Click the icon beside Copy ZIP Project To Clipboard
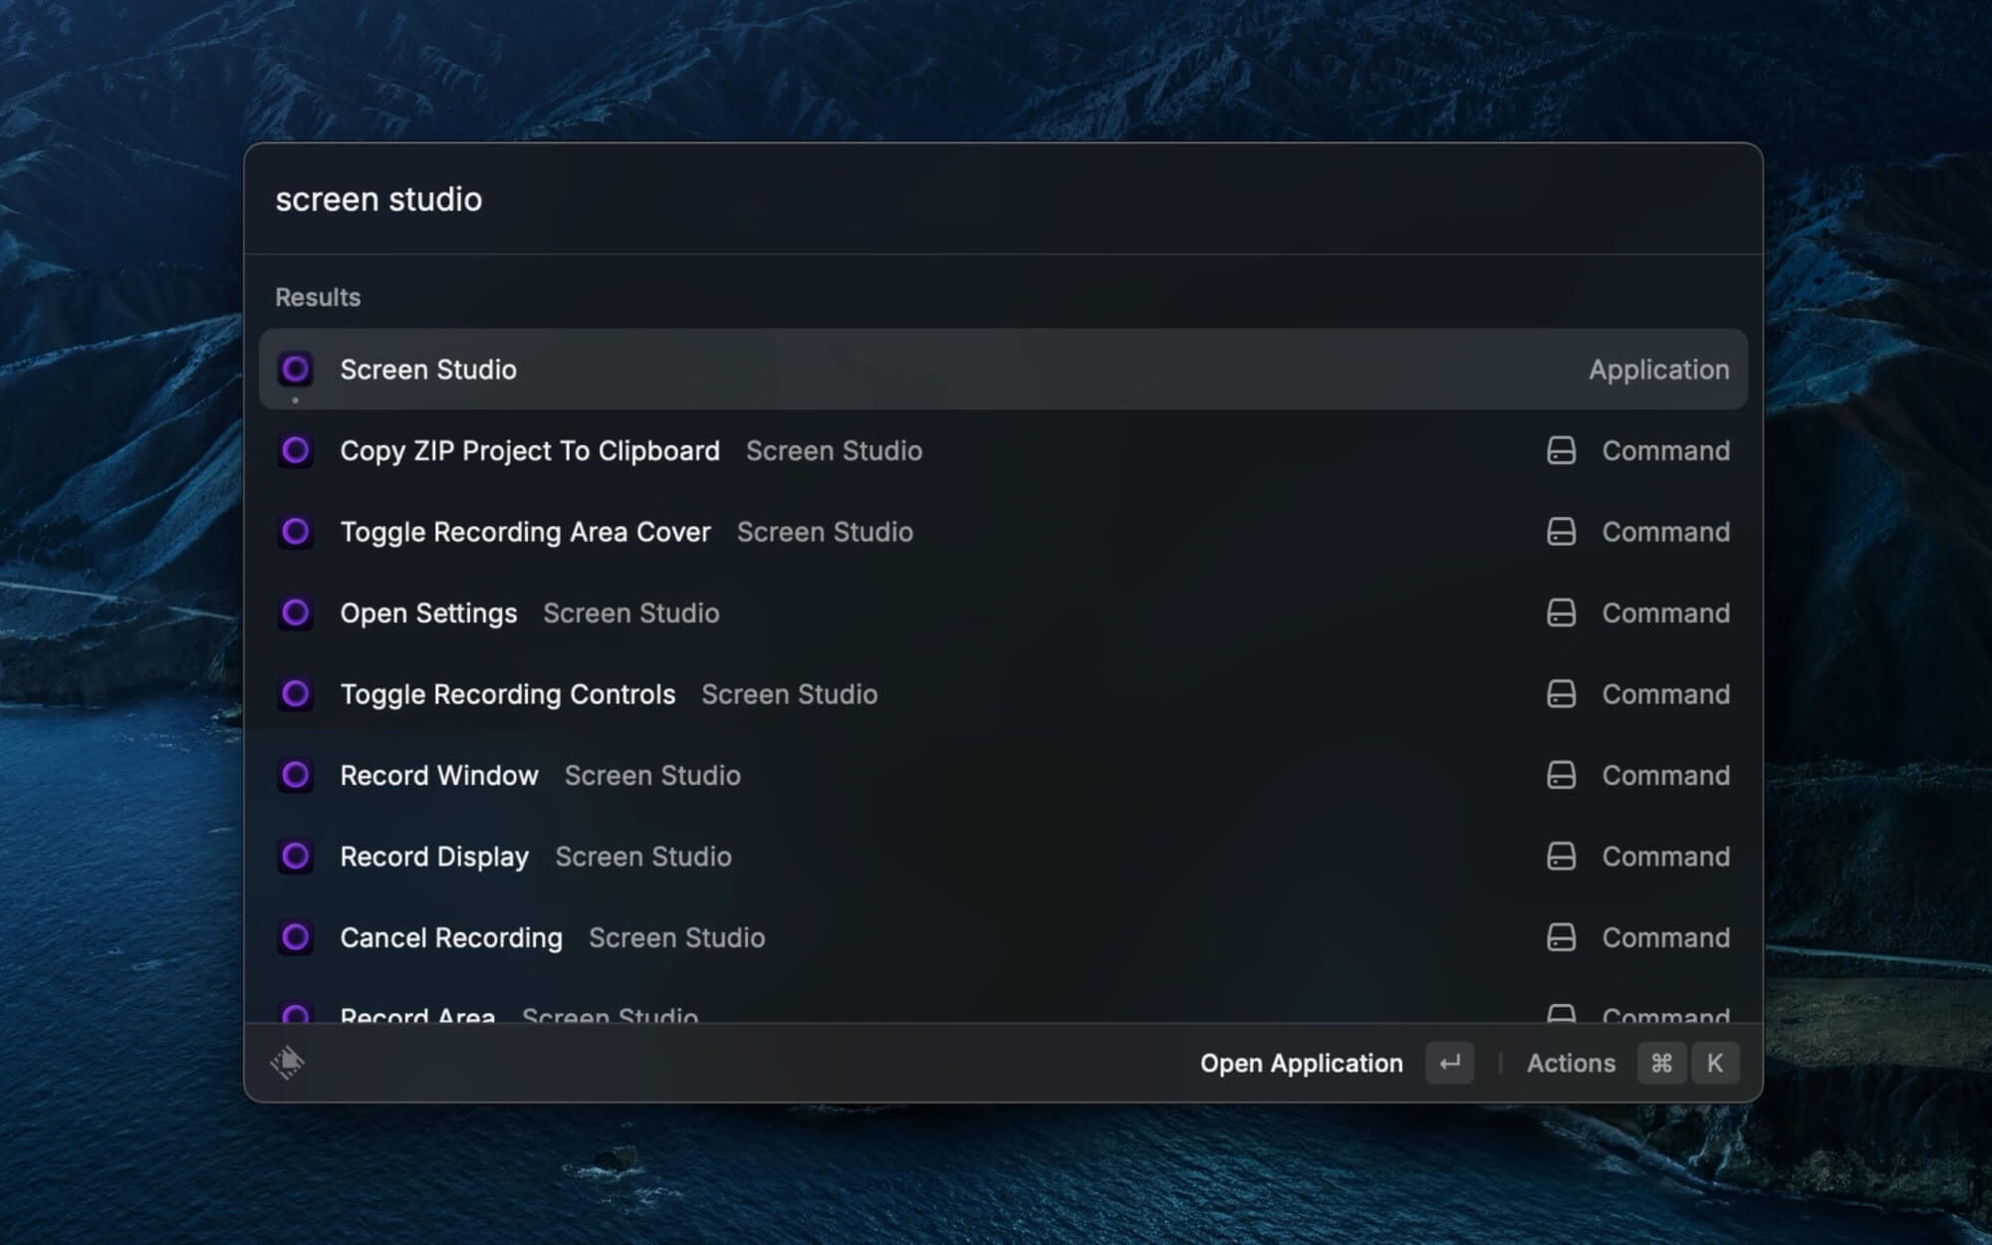Screen dimensions: 1992x1245 (295, 451)
